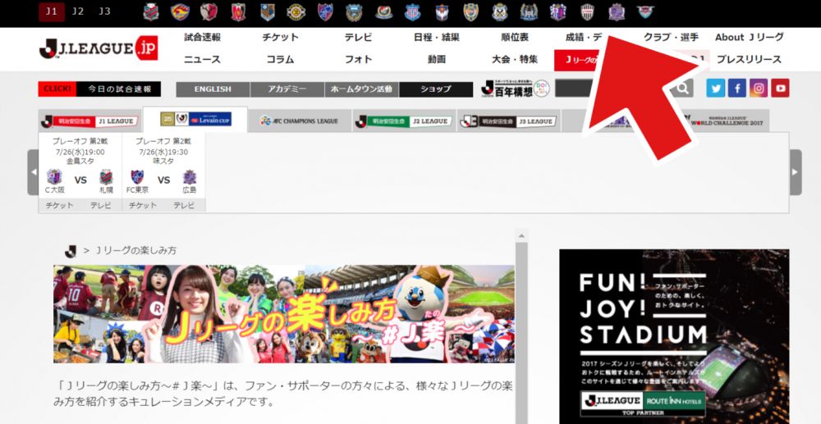Viewport: 821px width, 424px height.
Task: Open the 日程・結果 schedule menu
Action: click(x=436, y=37)
